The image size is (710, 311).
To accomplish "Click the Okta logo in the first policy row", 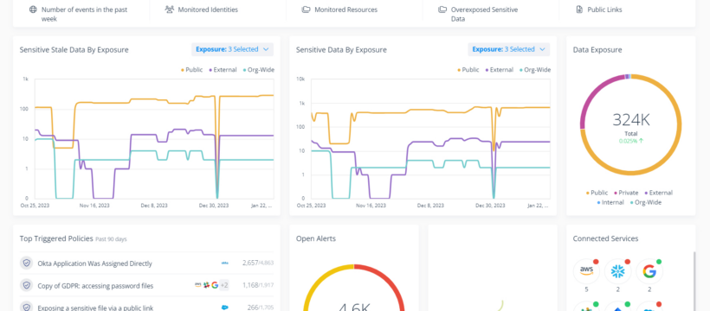I will coord(224,263).
